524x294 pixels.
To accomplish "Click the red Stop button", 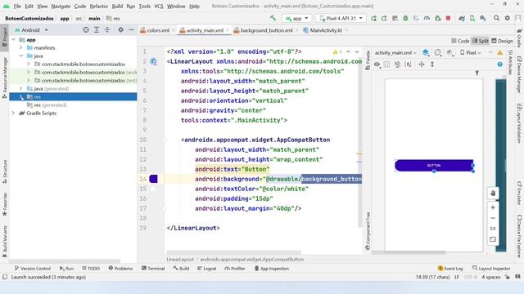I will (x=448, y=18).
